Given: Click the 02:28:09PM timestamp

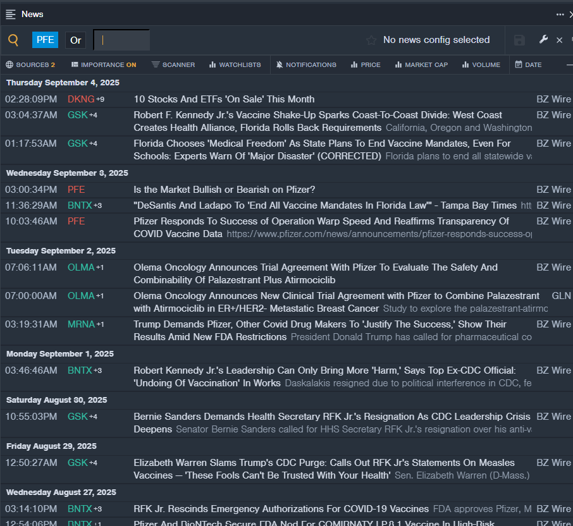Looking at the screenshot, I should (31, 99).
